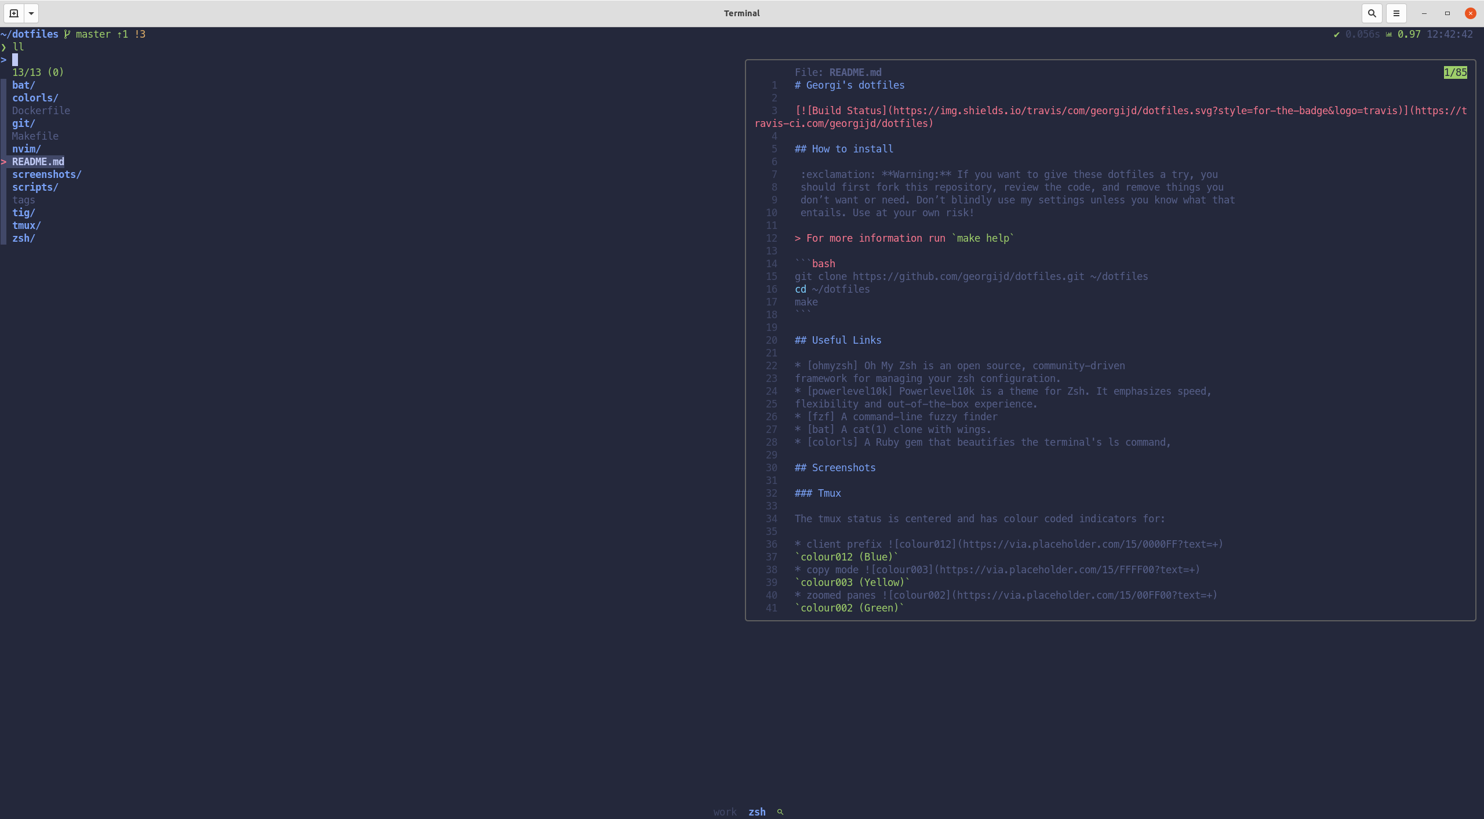
Task: Switch to the work tmux session label
Action: [725, 811]
